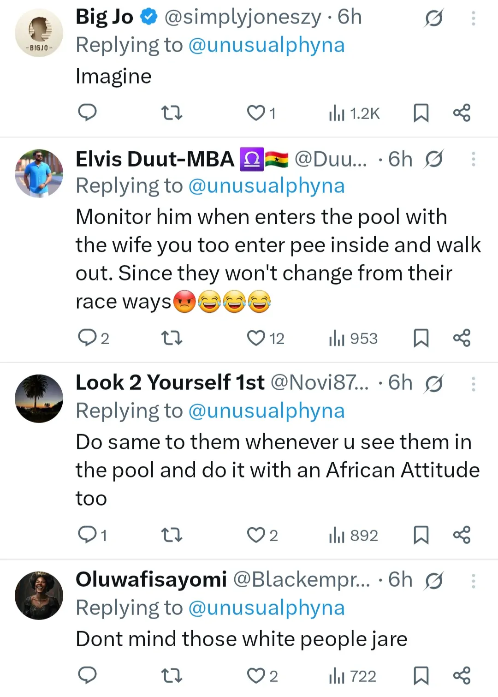Like Big Jo's Imagine tweet
This screenshot has height=697, width=498.
pos(256,113)
